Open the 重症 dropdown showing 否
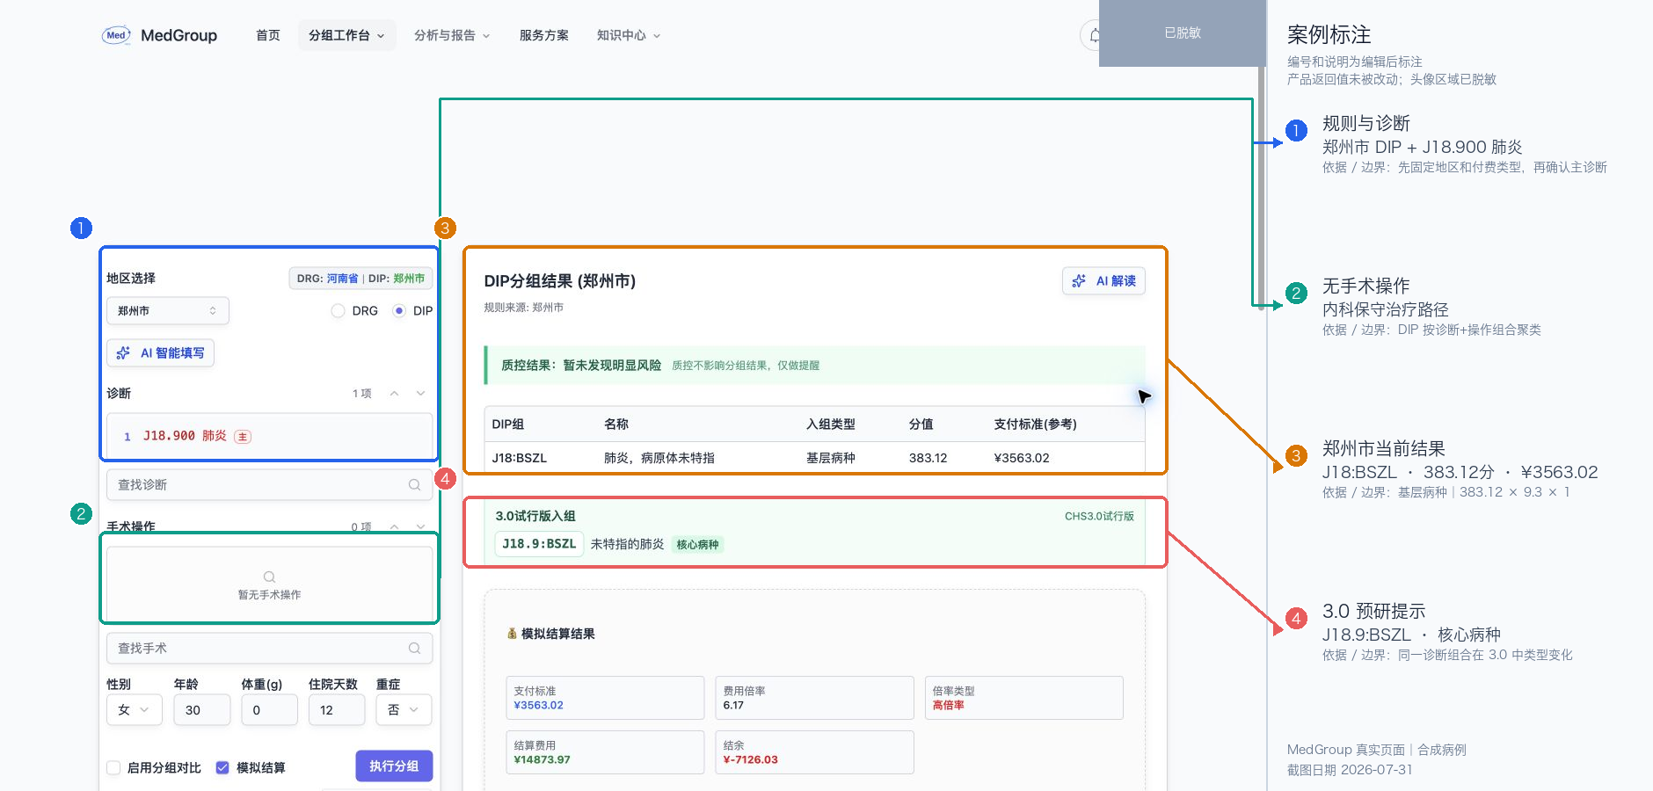The width and height of the screenshot is (1653, 791). click(x=404, y=710)
